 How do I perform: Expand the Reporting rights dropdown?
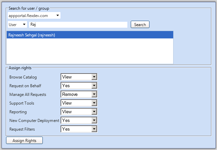[79, 112]
